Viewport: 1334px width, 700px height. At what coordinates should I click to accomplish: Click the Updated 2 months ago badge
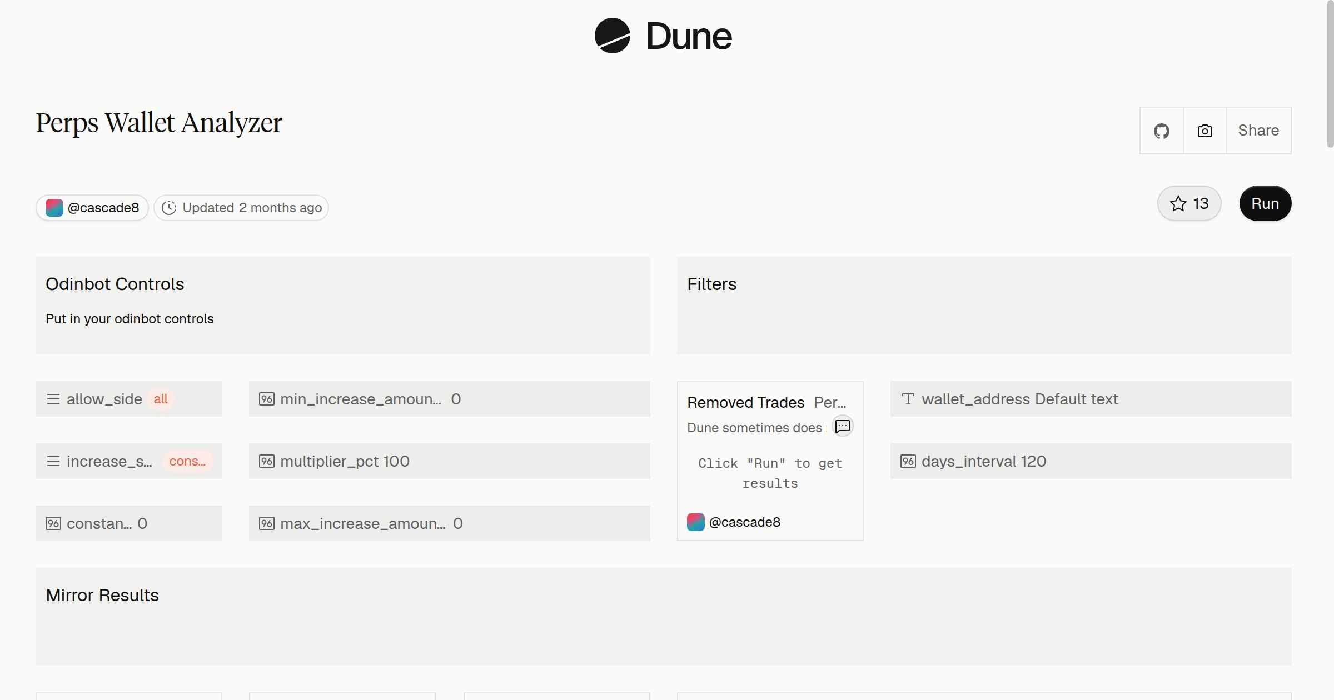pyautogui.click(x=241, y=208)
